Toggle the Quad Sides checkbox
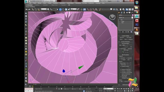164x92 pixels. (121, 77)
